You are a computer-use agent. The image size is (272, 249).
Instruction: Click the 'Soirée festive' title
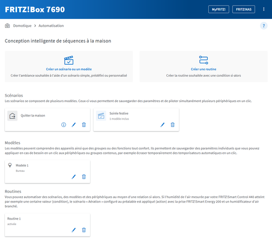click(119, 114)
